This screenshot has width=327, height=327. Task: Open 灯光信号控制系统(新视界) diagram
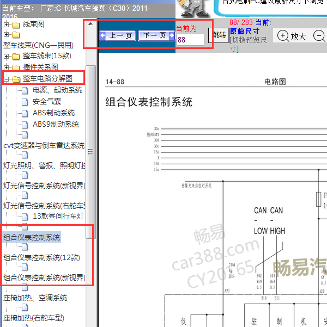pyautogui.click(x=44, y=186)
